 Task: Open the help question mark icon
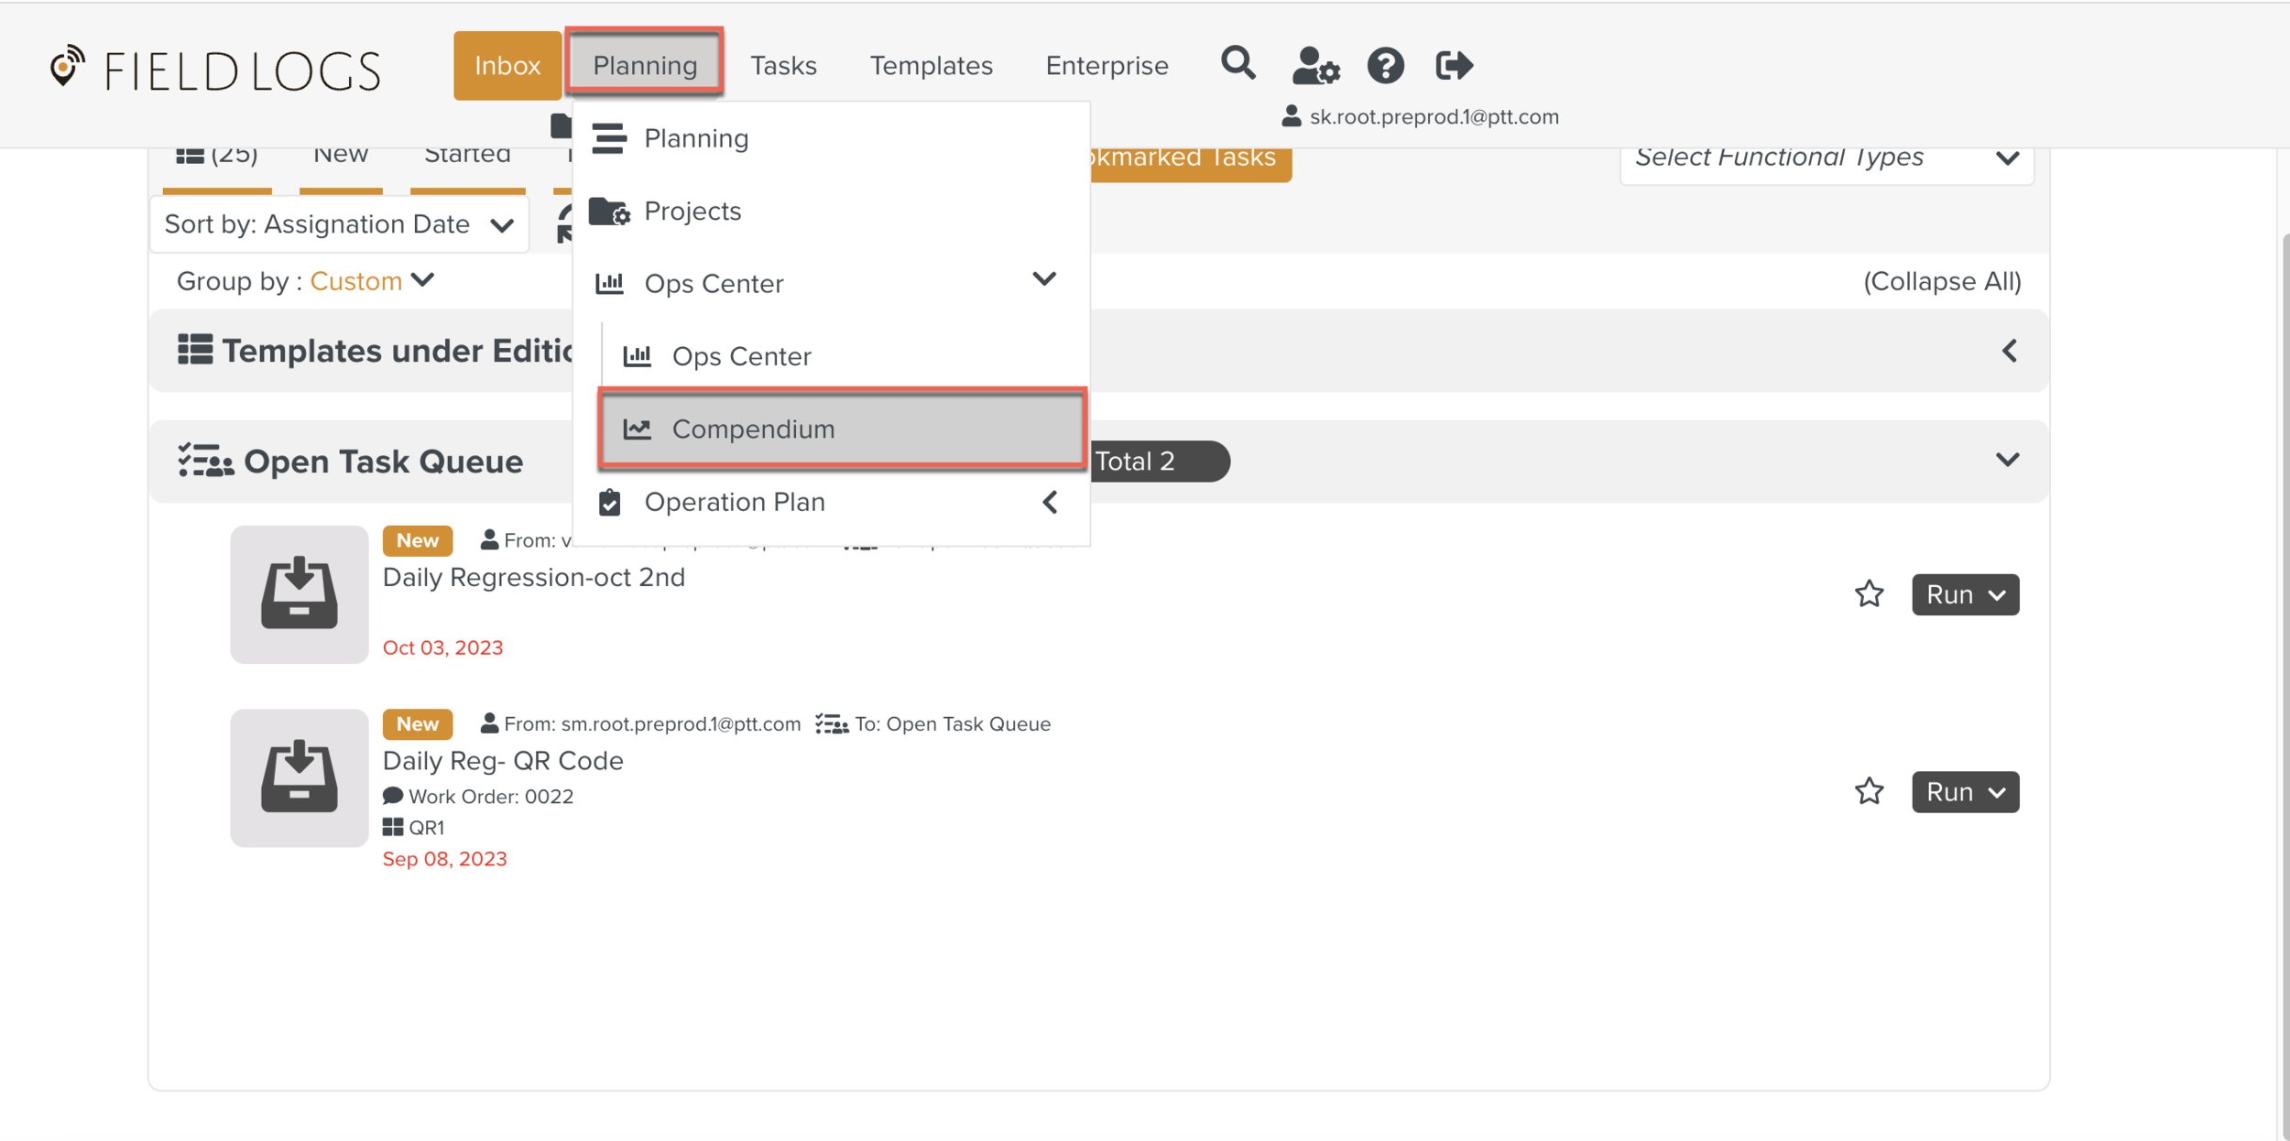coord(1385,66)
